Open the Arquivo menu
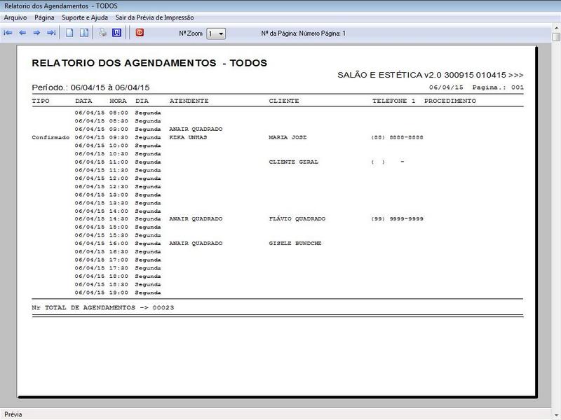Viewport: 561px width, 420px height. point(15,17)
